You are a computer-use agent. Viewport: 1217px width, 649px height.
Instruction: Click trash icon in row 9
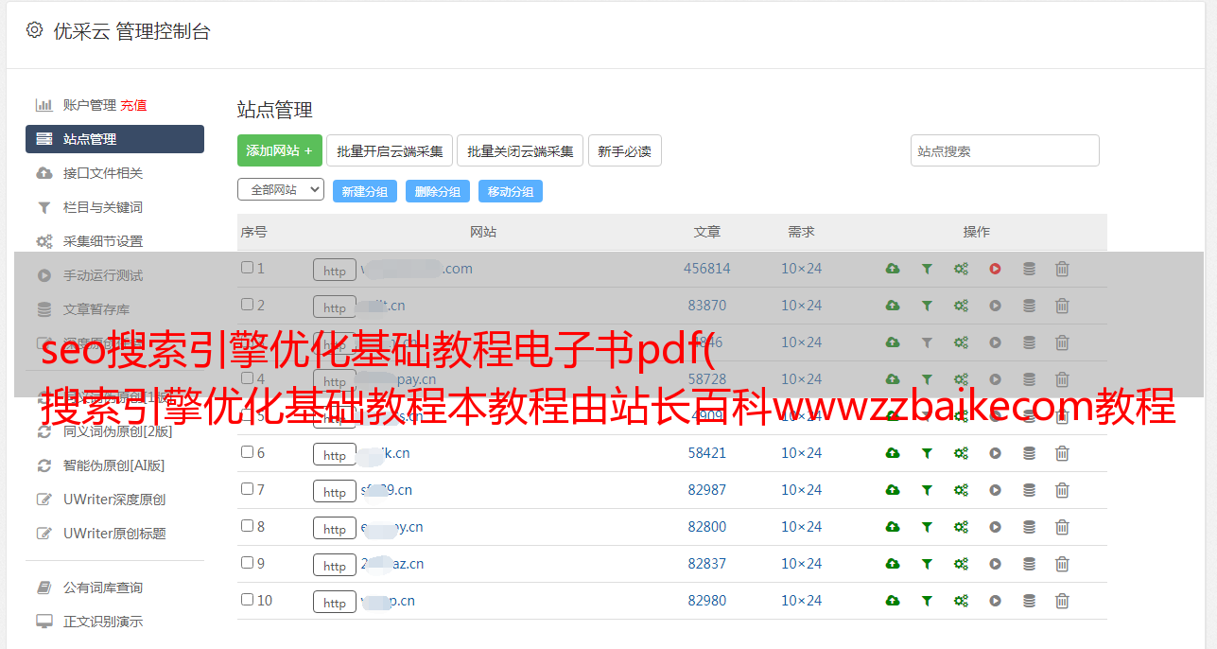click(x=1062, y=564)
